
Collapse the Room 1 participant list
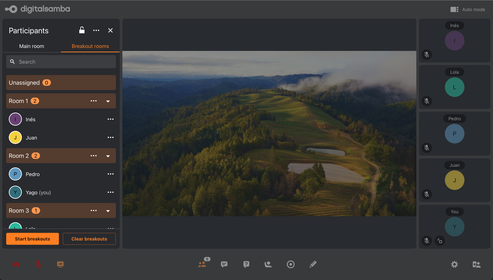coord(108,101)
